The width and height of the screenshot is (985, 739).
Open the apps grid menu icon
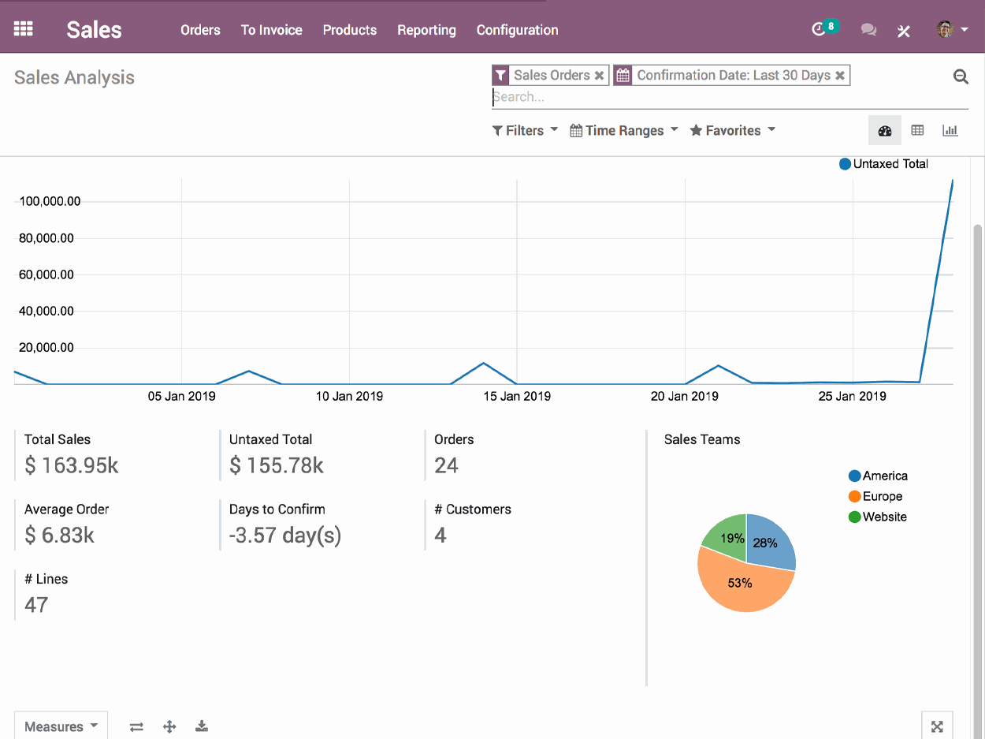point(24,29)
